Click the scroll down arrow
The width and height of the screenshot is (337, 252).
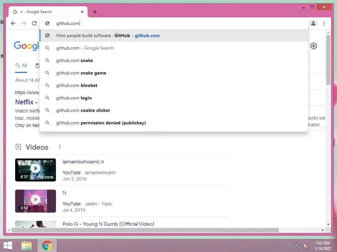328,224
